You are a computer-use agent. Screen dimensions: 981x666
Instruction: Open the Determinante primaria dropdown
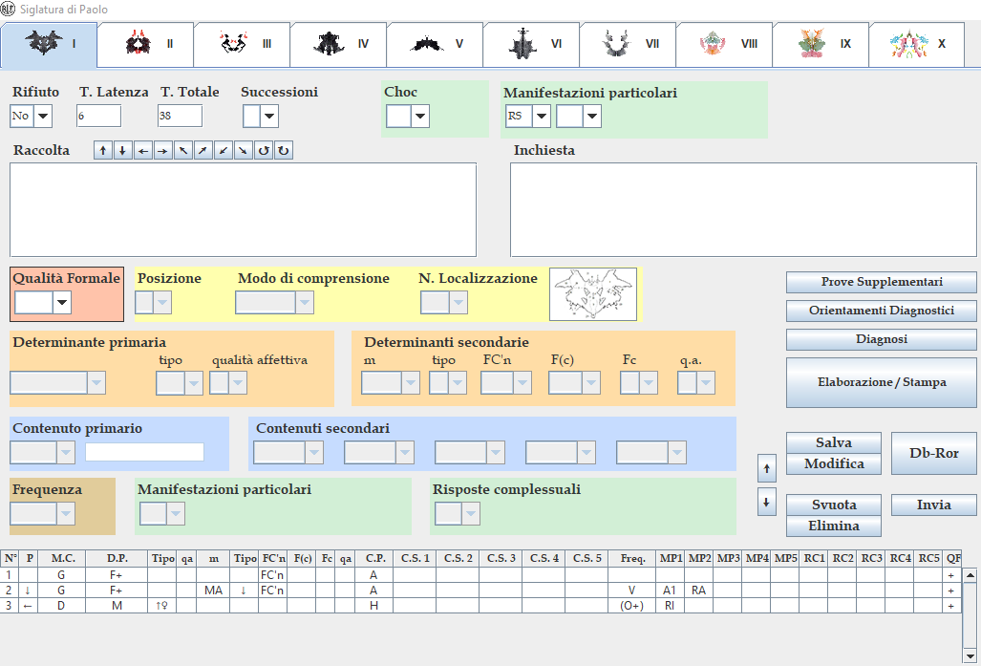click(96, 383)
